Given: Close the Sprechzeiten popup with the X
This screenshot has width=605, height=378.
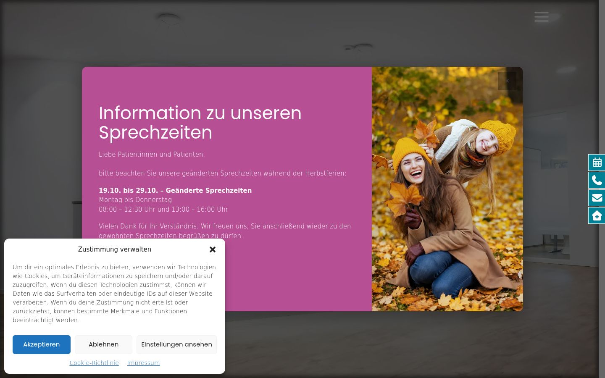Looking at the screenshot, I should click(x=507, y=81).
